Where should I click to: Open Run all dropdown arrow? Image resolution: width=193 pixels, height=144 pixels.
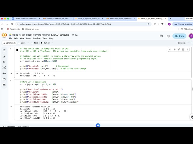(x=52, y=43)
